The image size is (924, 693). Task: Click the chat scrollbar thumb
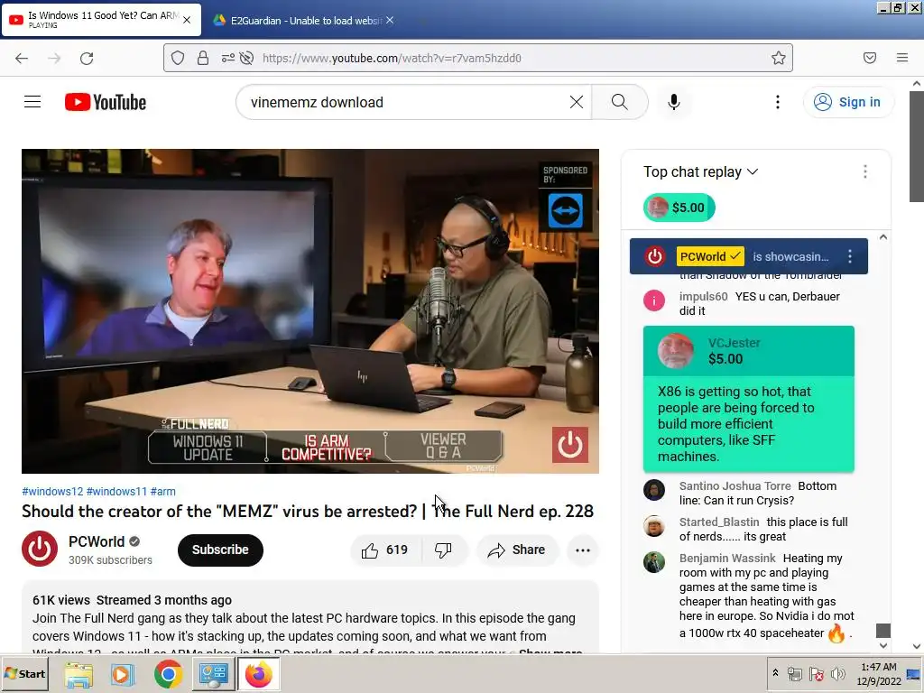tap(882, 630)
